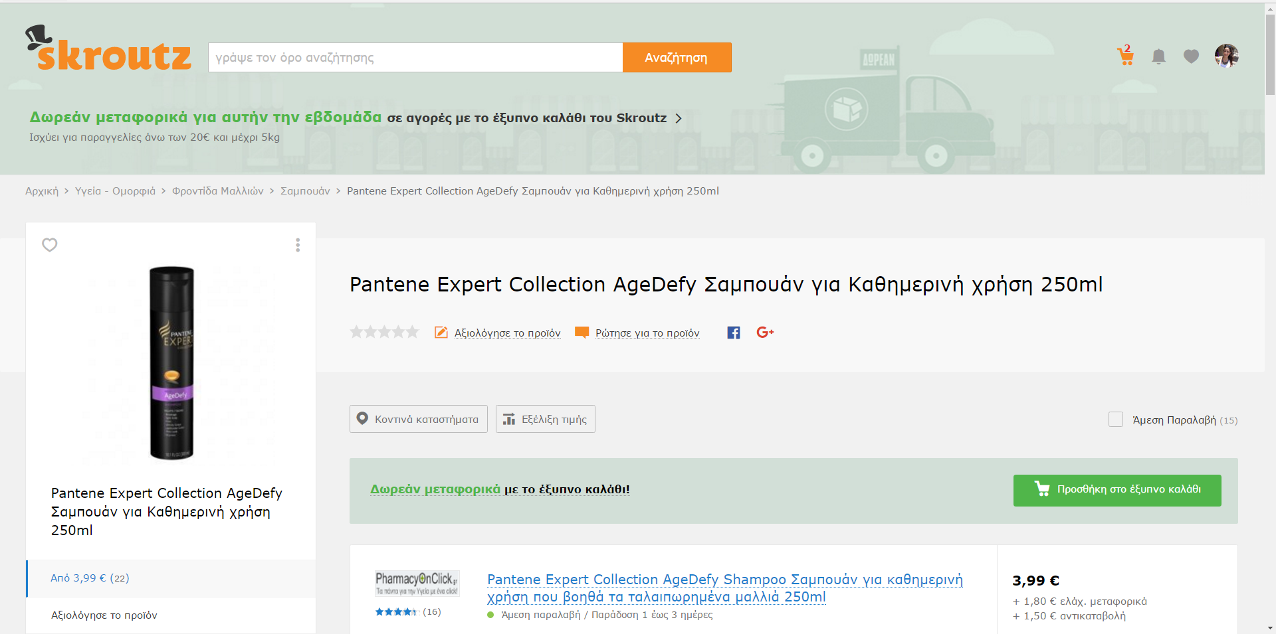Open notifications bell icon
The image size is (1276, 634).
[1158, 56]
